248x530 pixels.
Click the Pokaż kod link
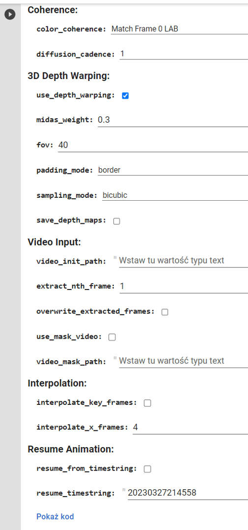55,516
